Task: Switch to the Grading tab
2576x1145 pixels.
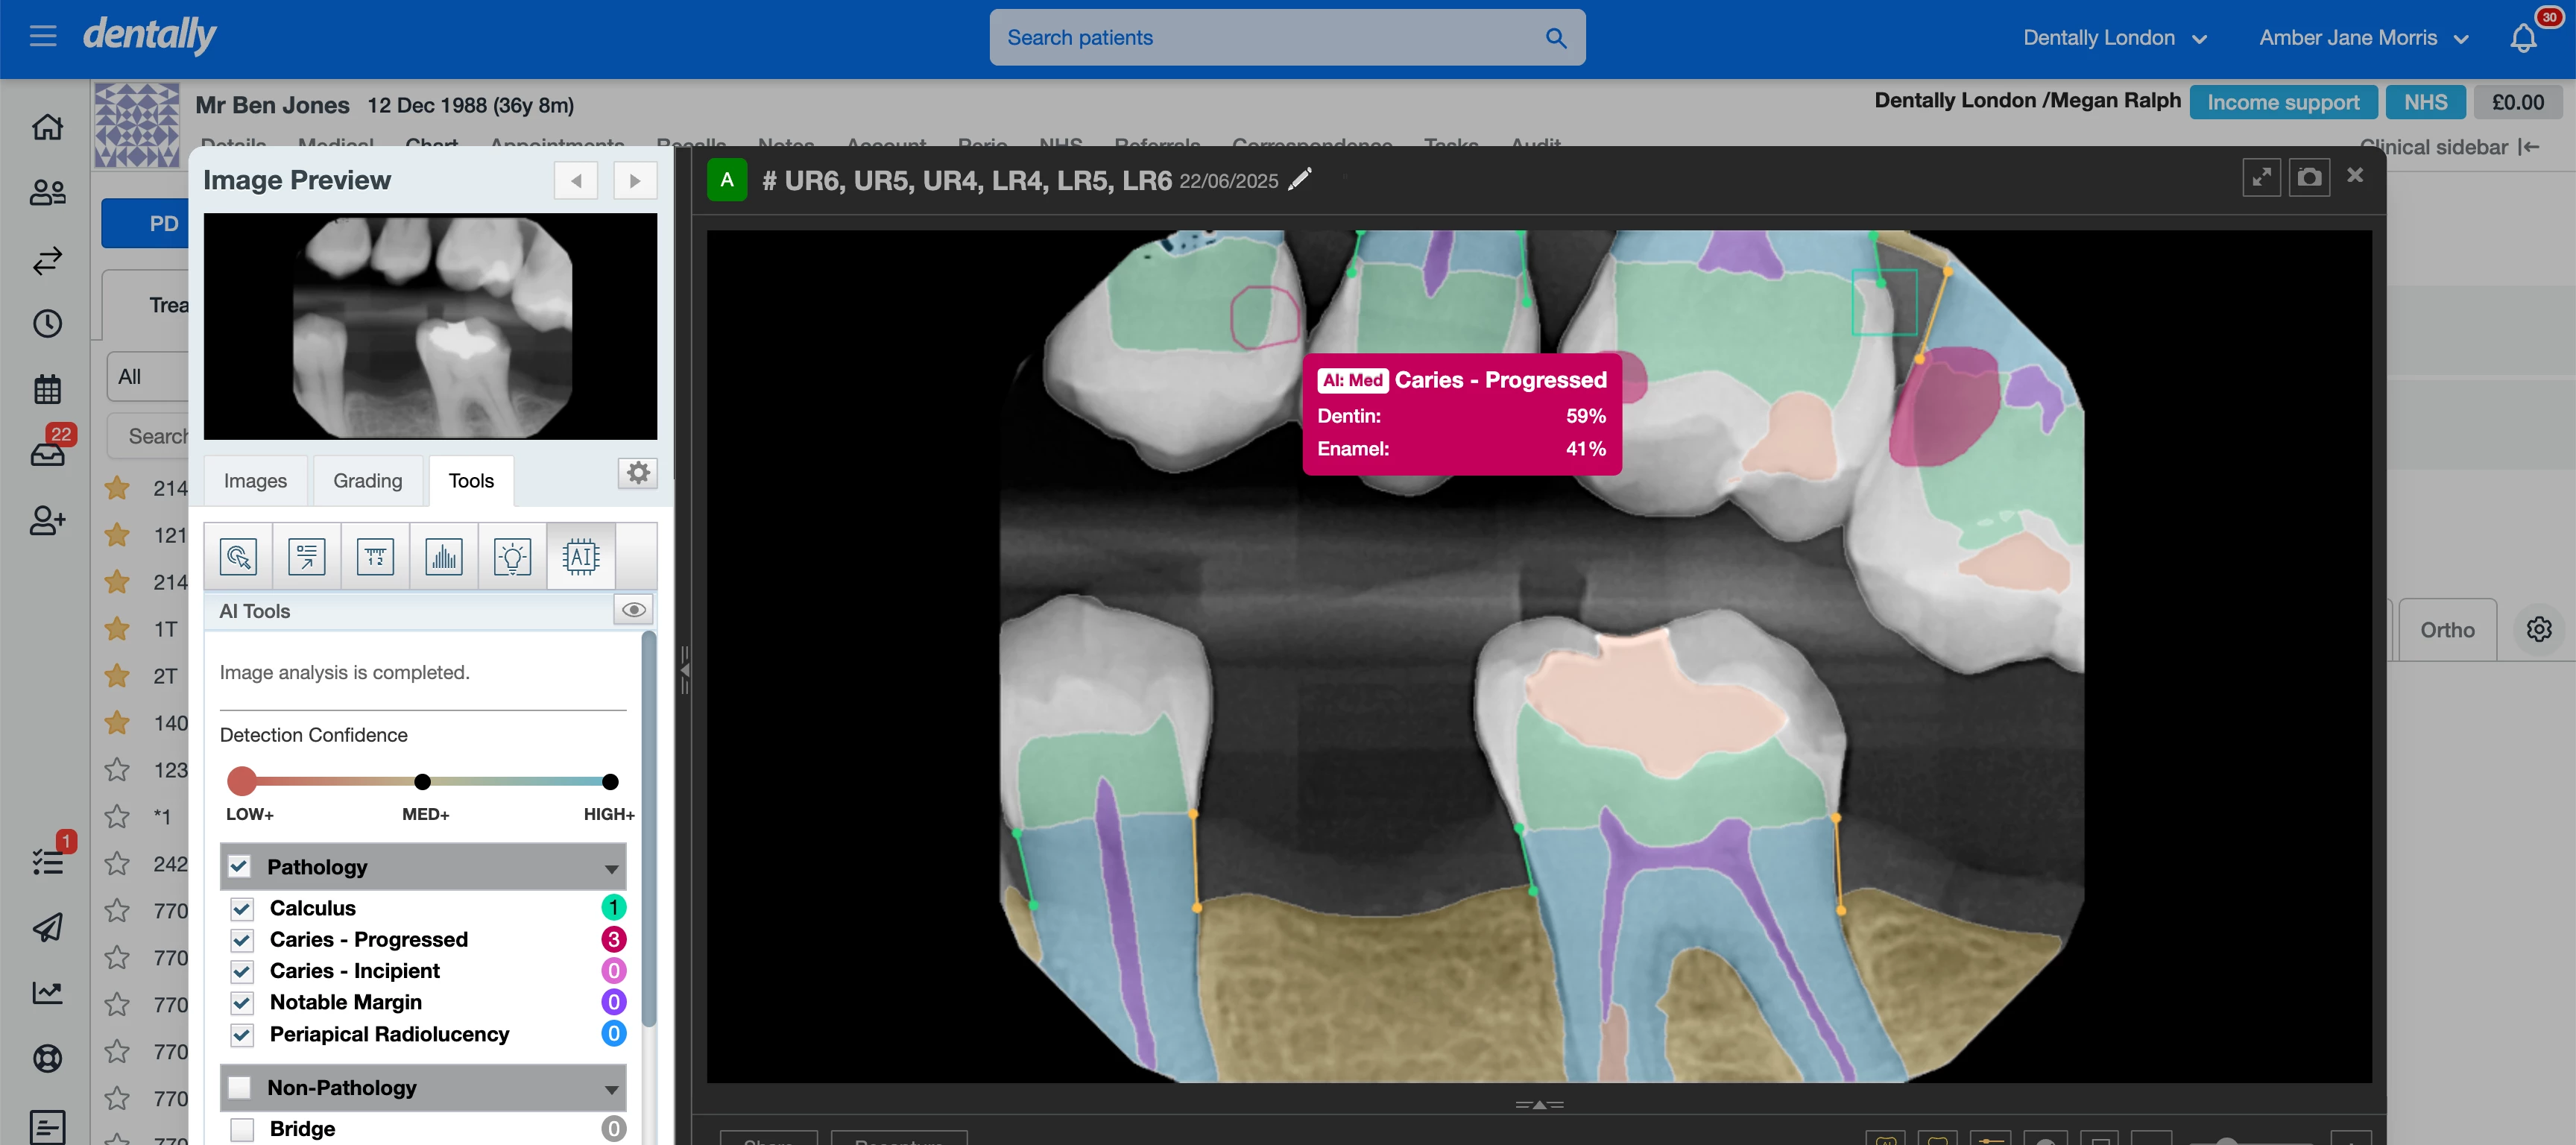Action: pos(368,480)
